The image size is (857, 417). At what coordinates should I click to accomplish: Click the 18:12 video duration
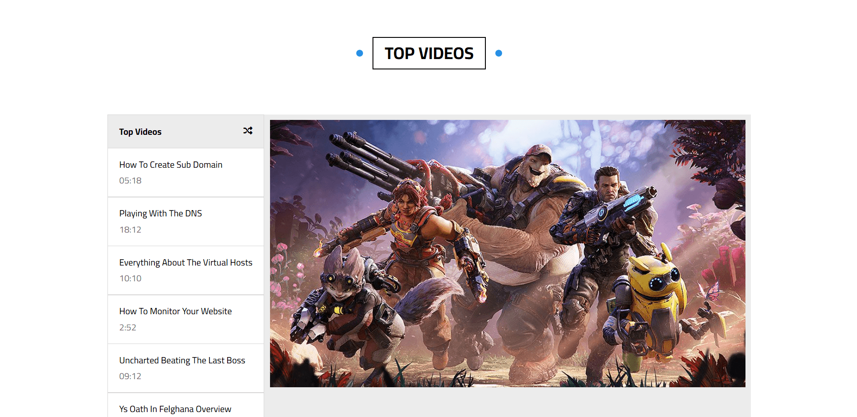[130, 230]
